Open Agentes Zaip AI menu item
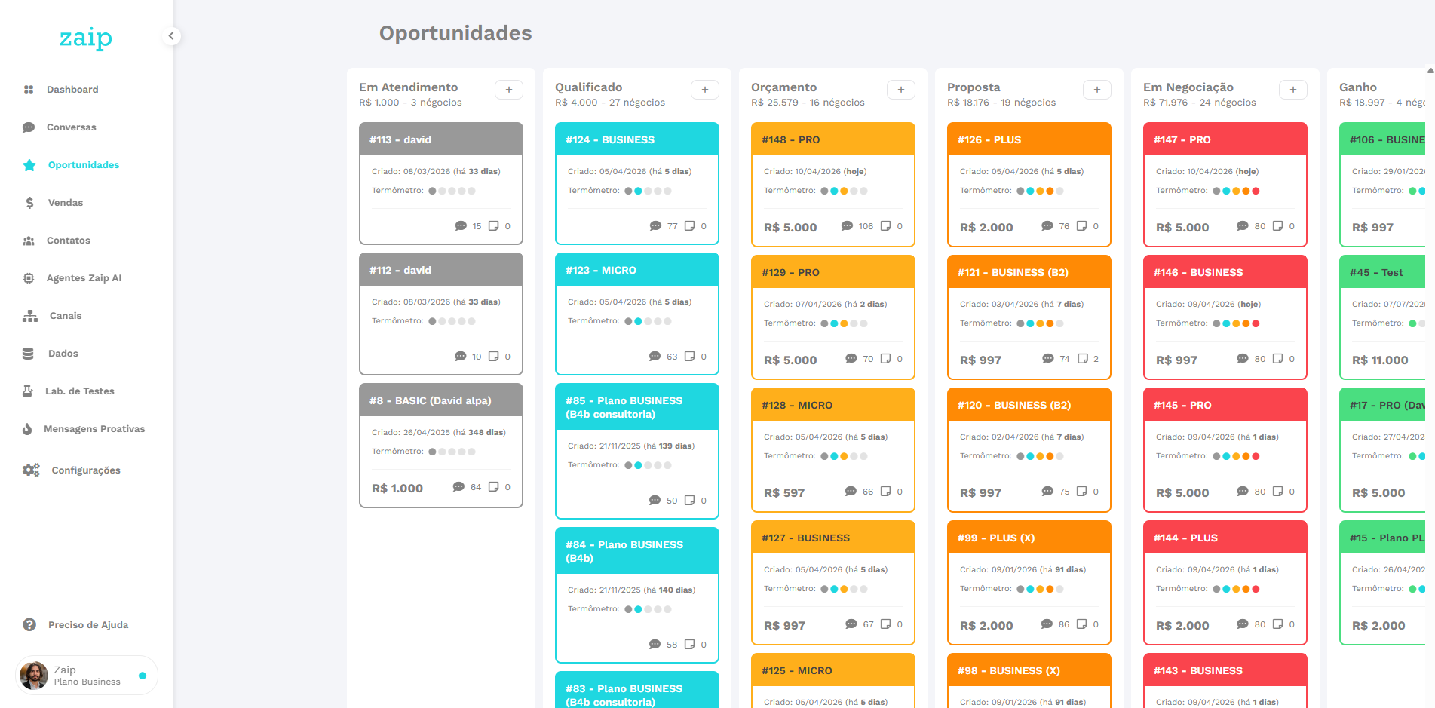 pos(84,278)
